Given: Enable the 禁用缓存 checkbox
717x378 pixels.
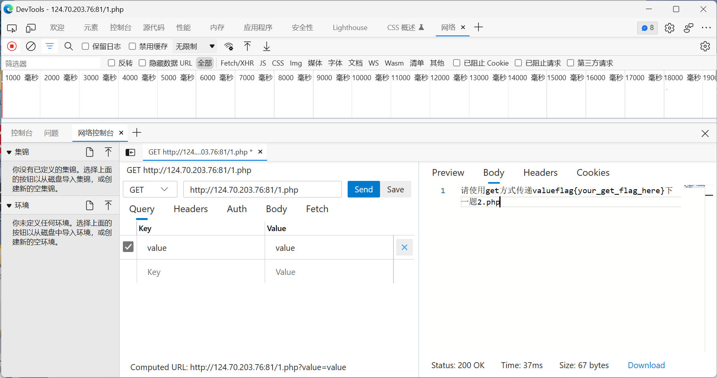Looking at the screenshot, I should click(132, 46).
